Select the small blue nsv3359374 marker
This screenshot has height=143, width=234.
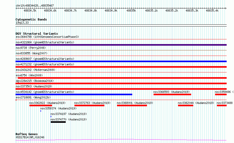pos(41,111)
